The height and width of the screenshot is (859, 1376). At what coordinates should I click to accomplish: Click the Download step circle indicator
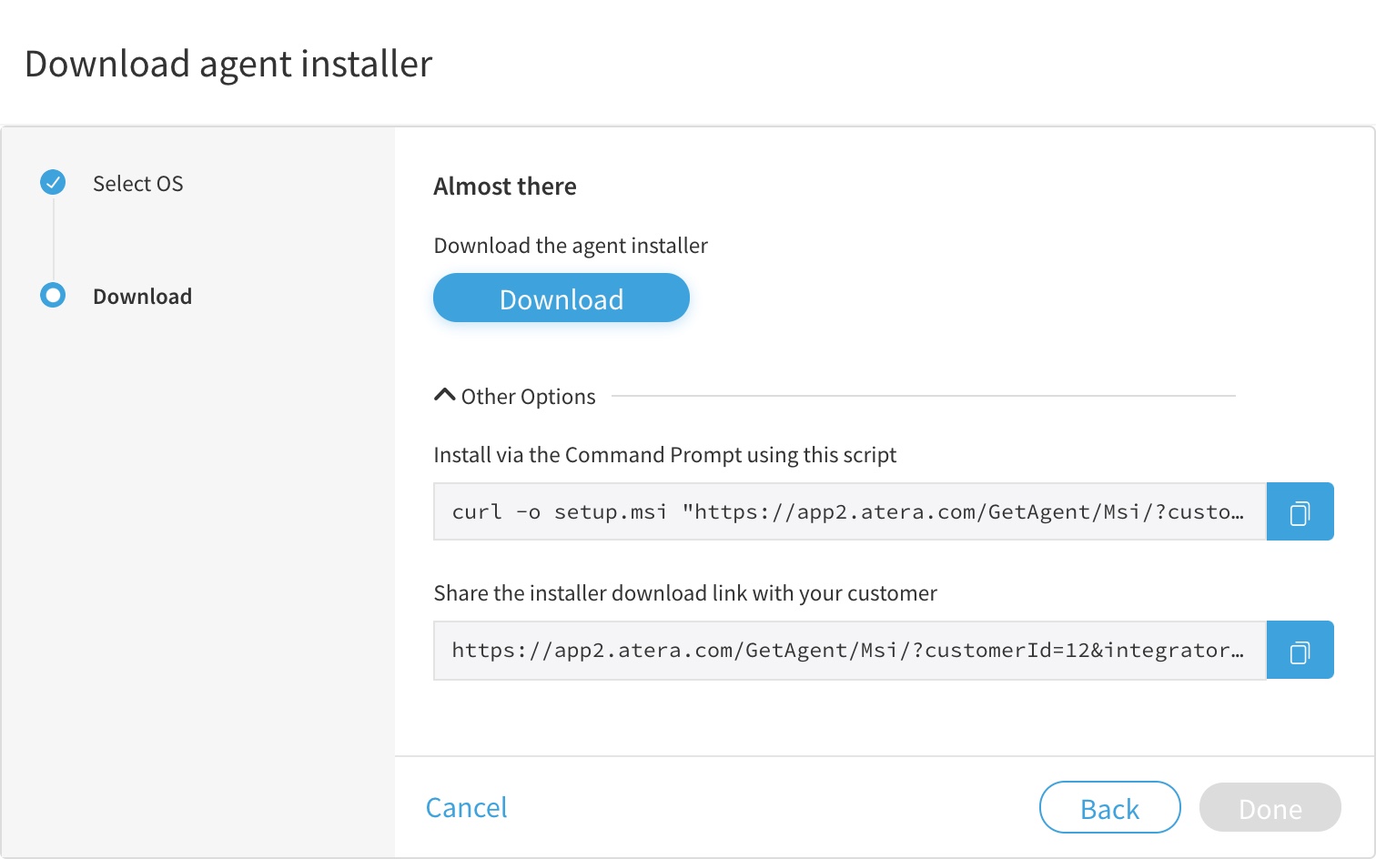(53, 295)
